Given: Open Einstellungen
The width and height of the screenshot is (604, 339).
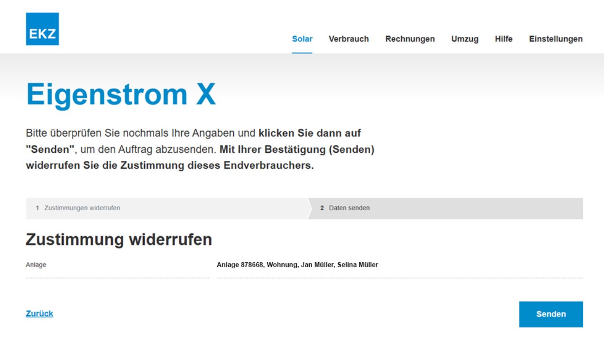Looking at the screenshot, I should click(555, 39).
